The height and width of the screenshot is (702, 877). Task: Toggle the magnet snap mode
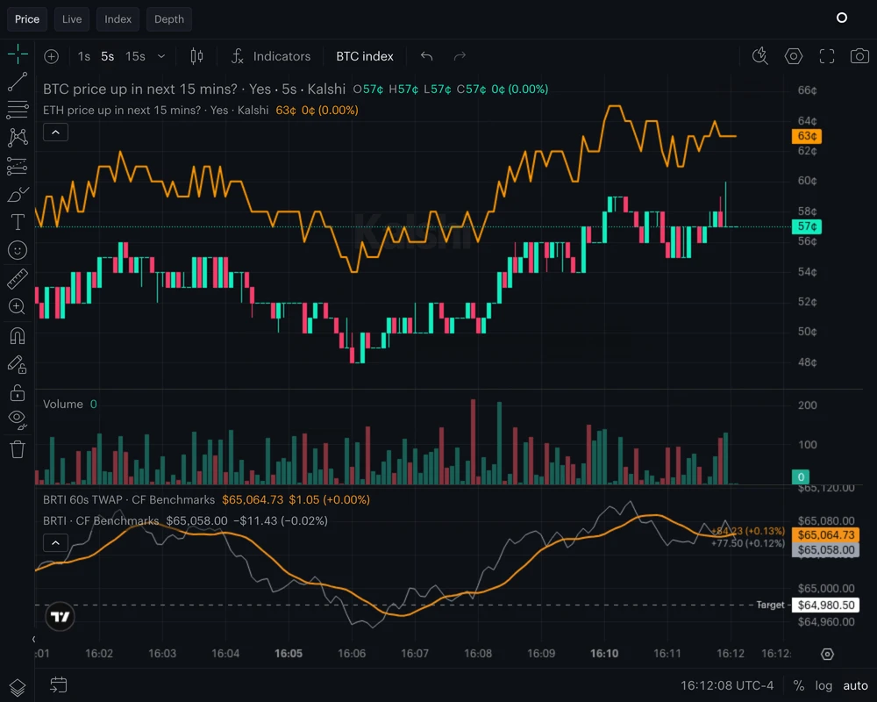pyautogui.click(x=18, y=336)
